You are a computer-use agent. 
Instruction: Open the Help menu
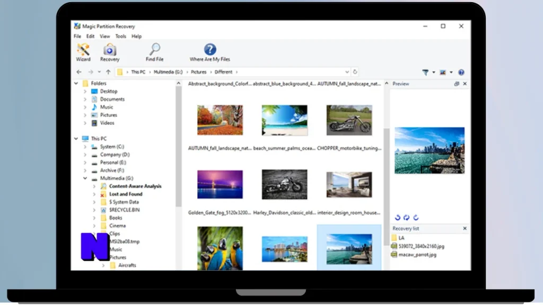coord(136,37)
